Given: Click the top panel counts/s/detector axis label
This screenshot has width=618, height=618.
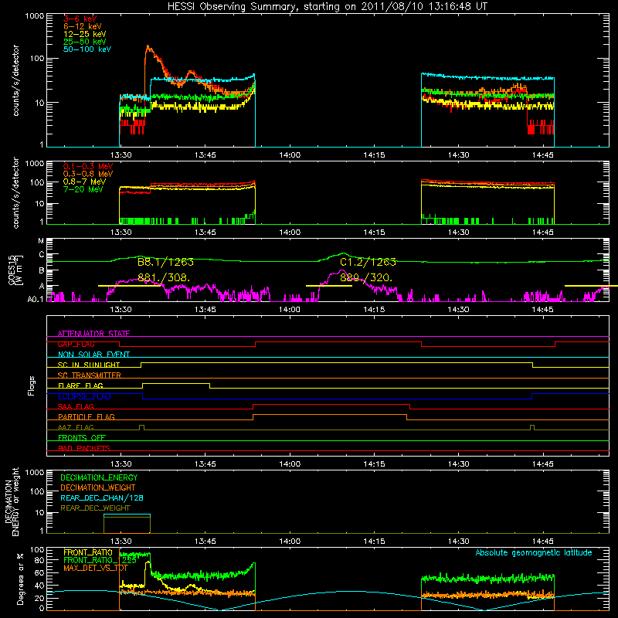Looking at the screenshot, I should (x=15, y=80).
